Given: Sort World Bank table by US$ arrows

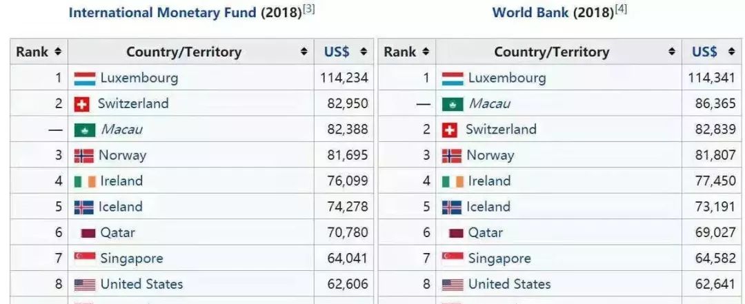Looking at the screenshot, I should pyautogui.click(x=731, y=52).
